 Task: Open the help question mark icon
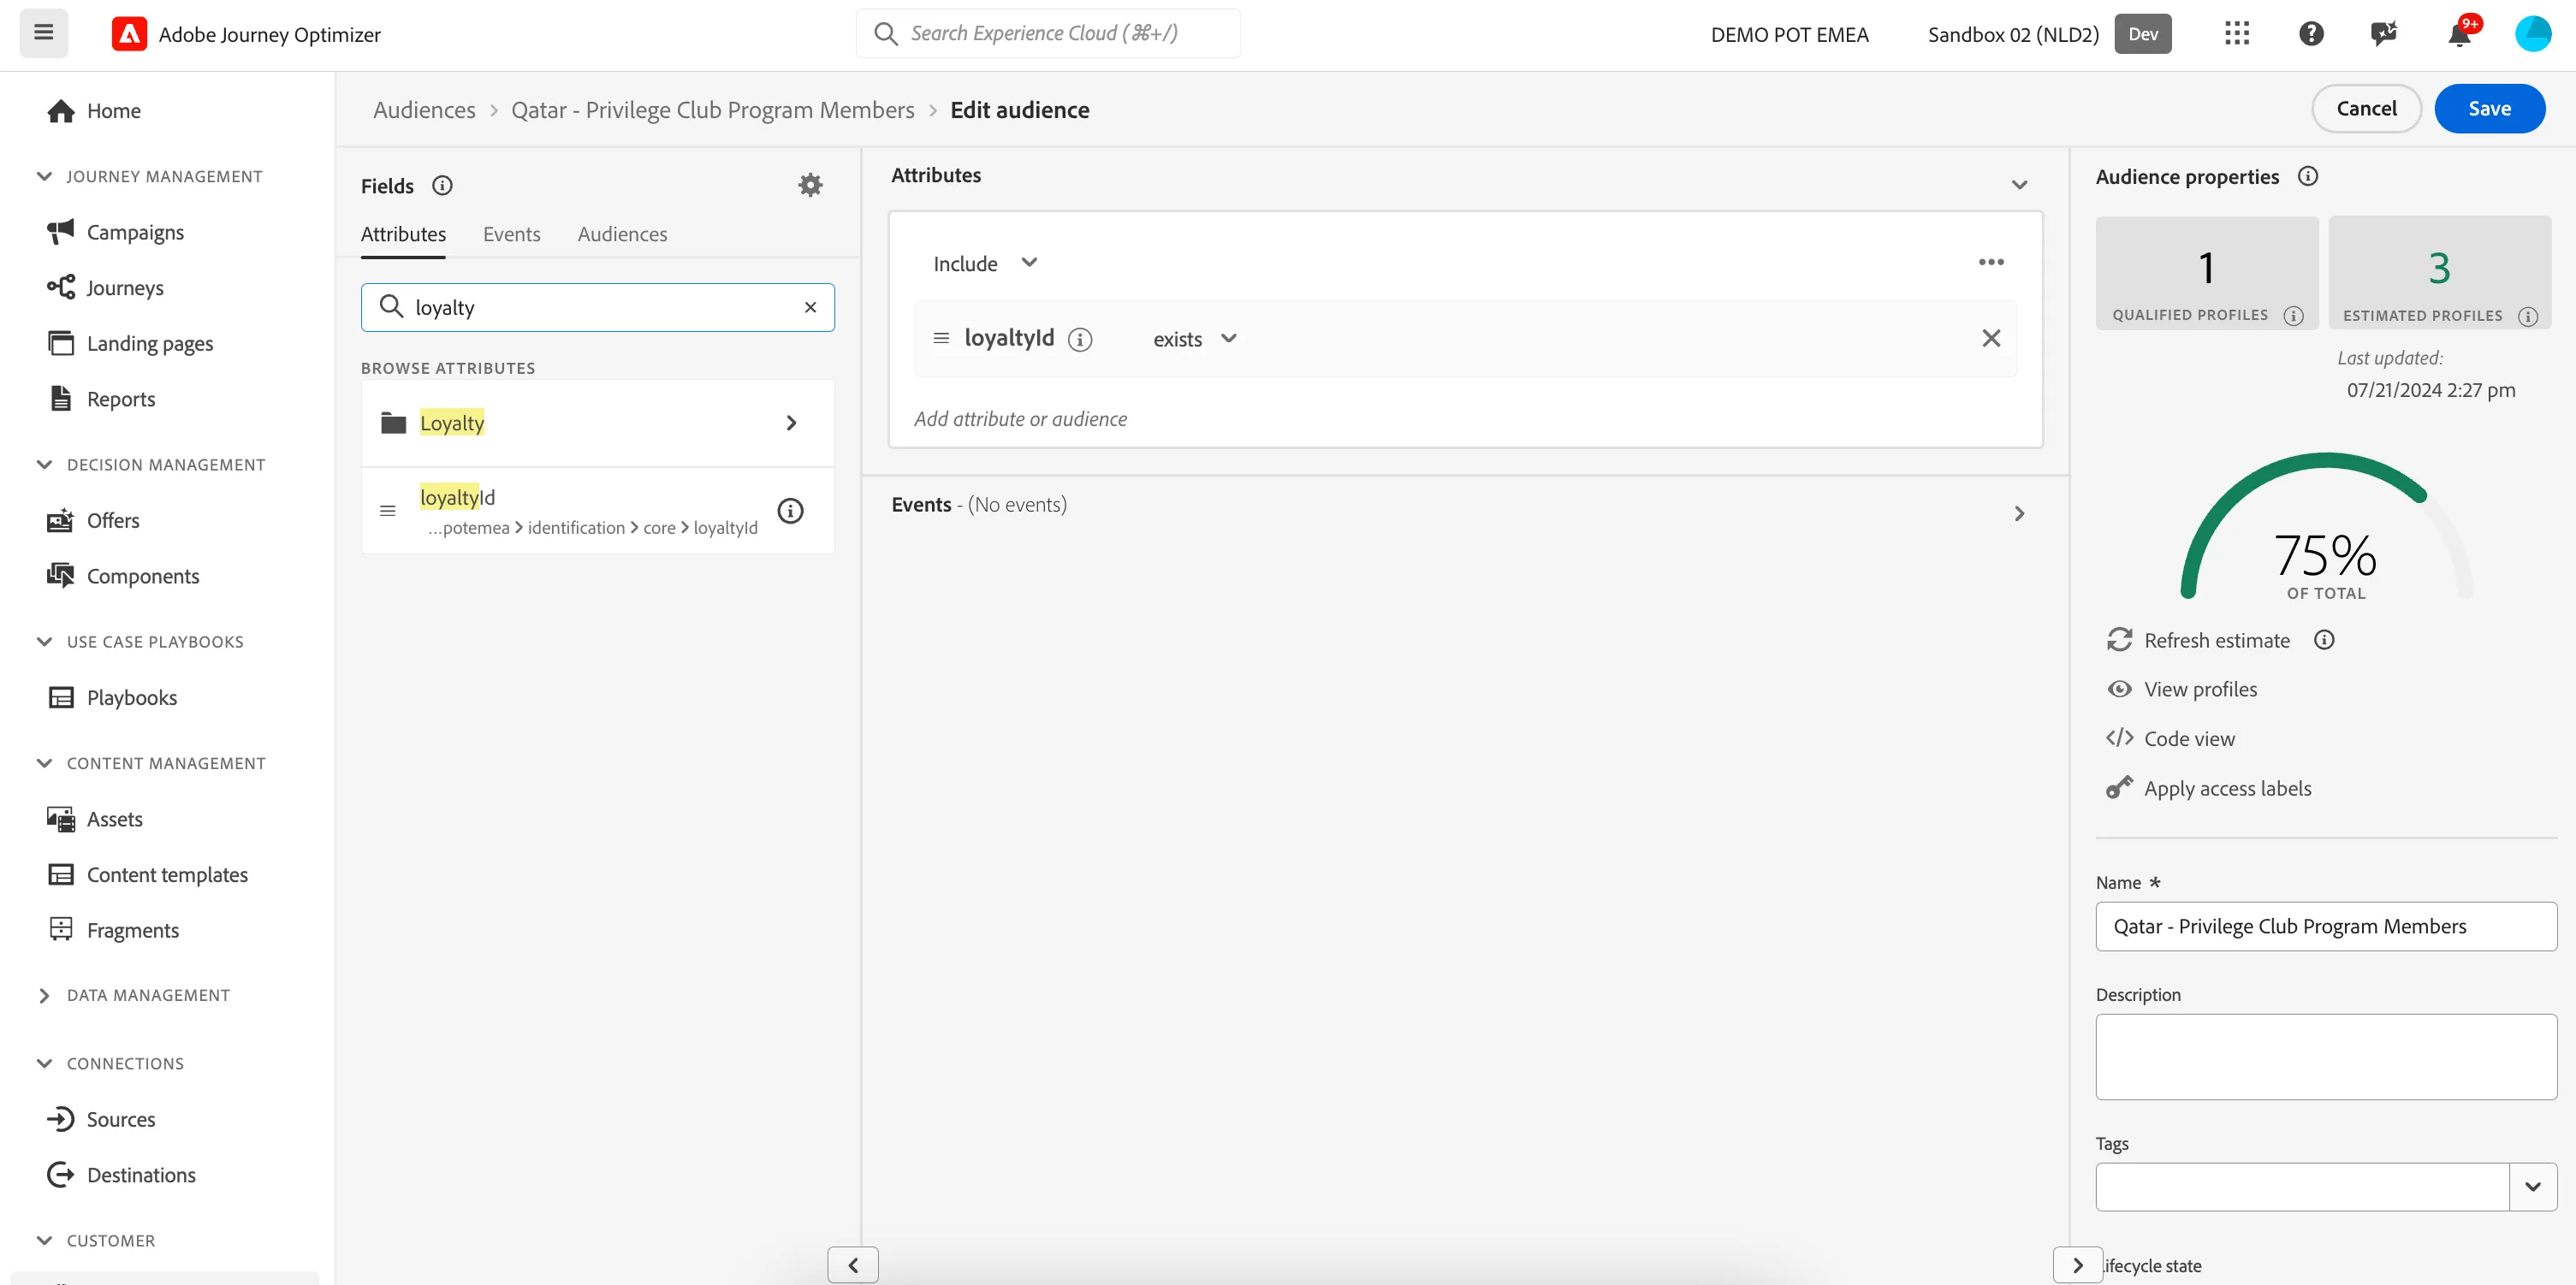(x=2311, y=34)
